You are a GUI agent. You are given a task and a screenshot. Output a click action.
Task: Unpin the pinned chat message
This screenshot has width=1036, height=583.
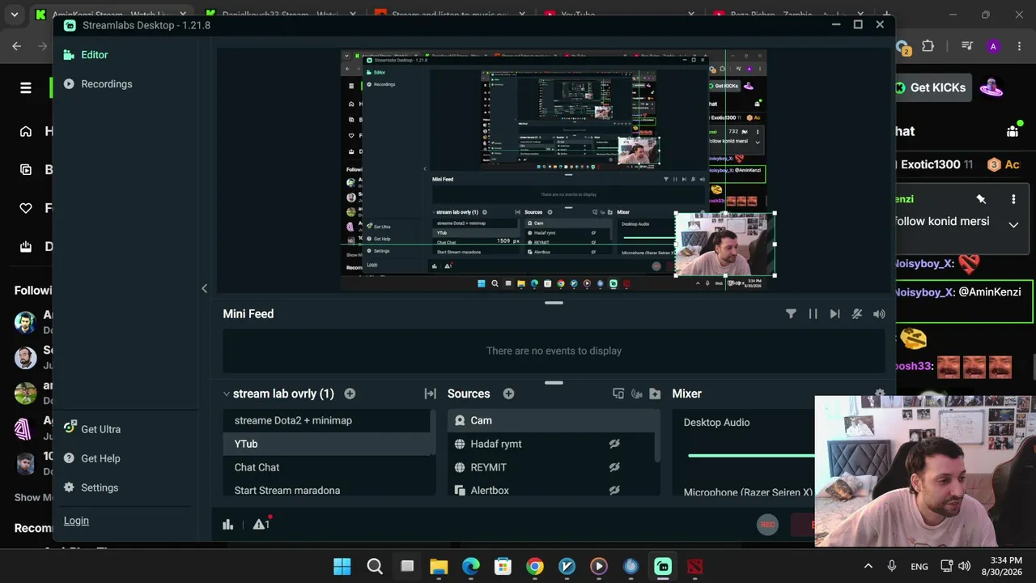click(x=981, y=199)
